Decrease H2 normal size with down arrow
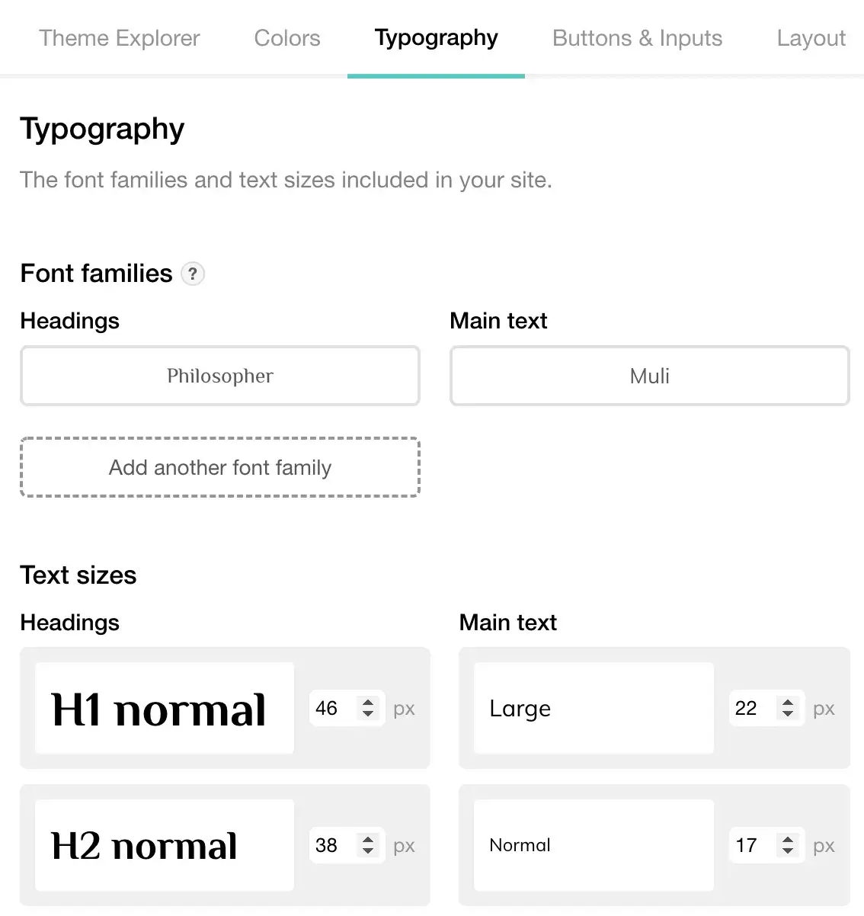The image size is (864, 916). (368, 851)
